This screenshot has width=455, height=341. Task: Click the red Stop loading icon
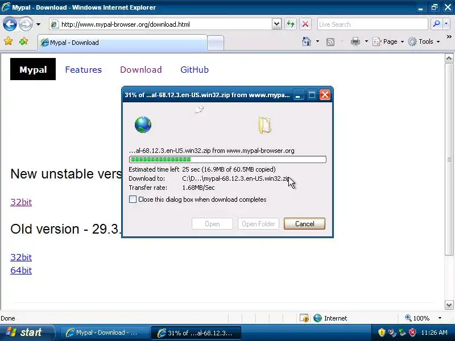click(x=305, y=24)
